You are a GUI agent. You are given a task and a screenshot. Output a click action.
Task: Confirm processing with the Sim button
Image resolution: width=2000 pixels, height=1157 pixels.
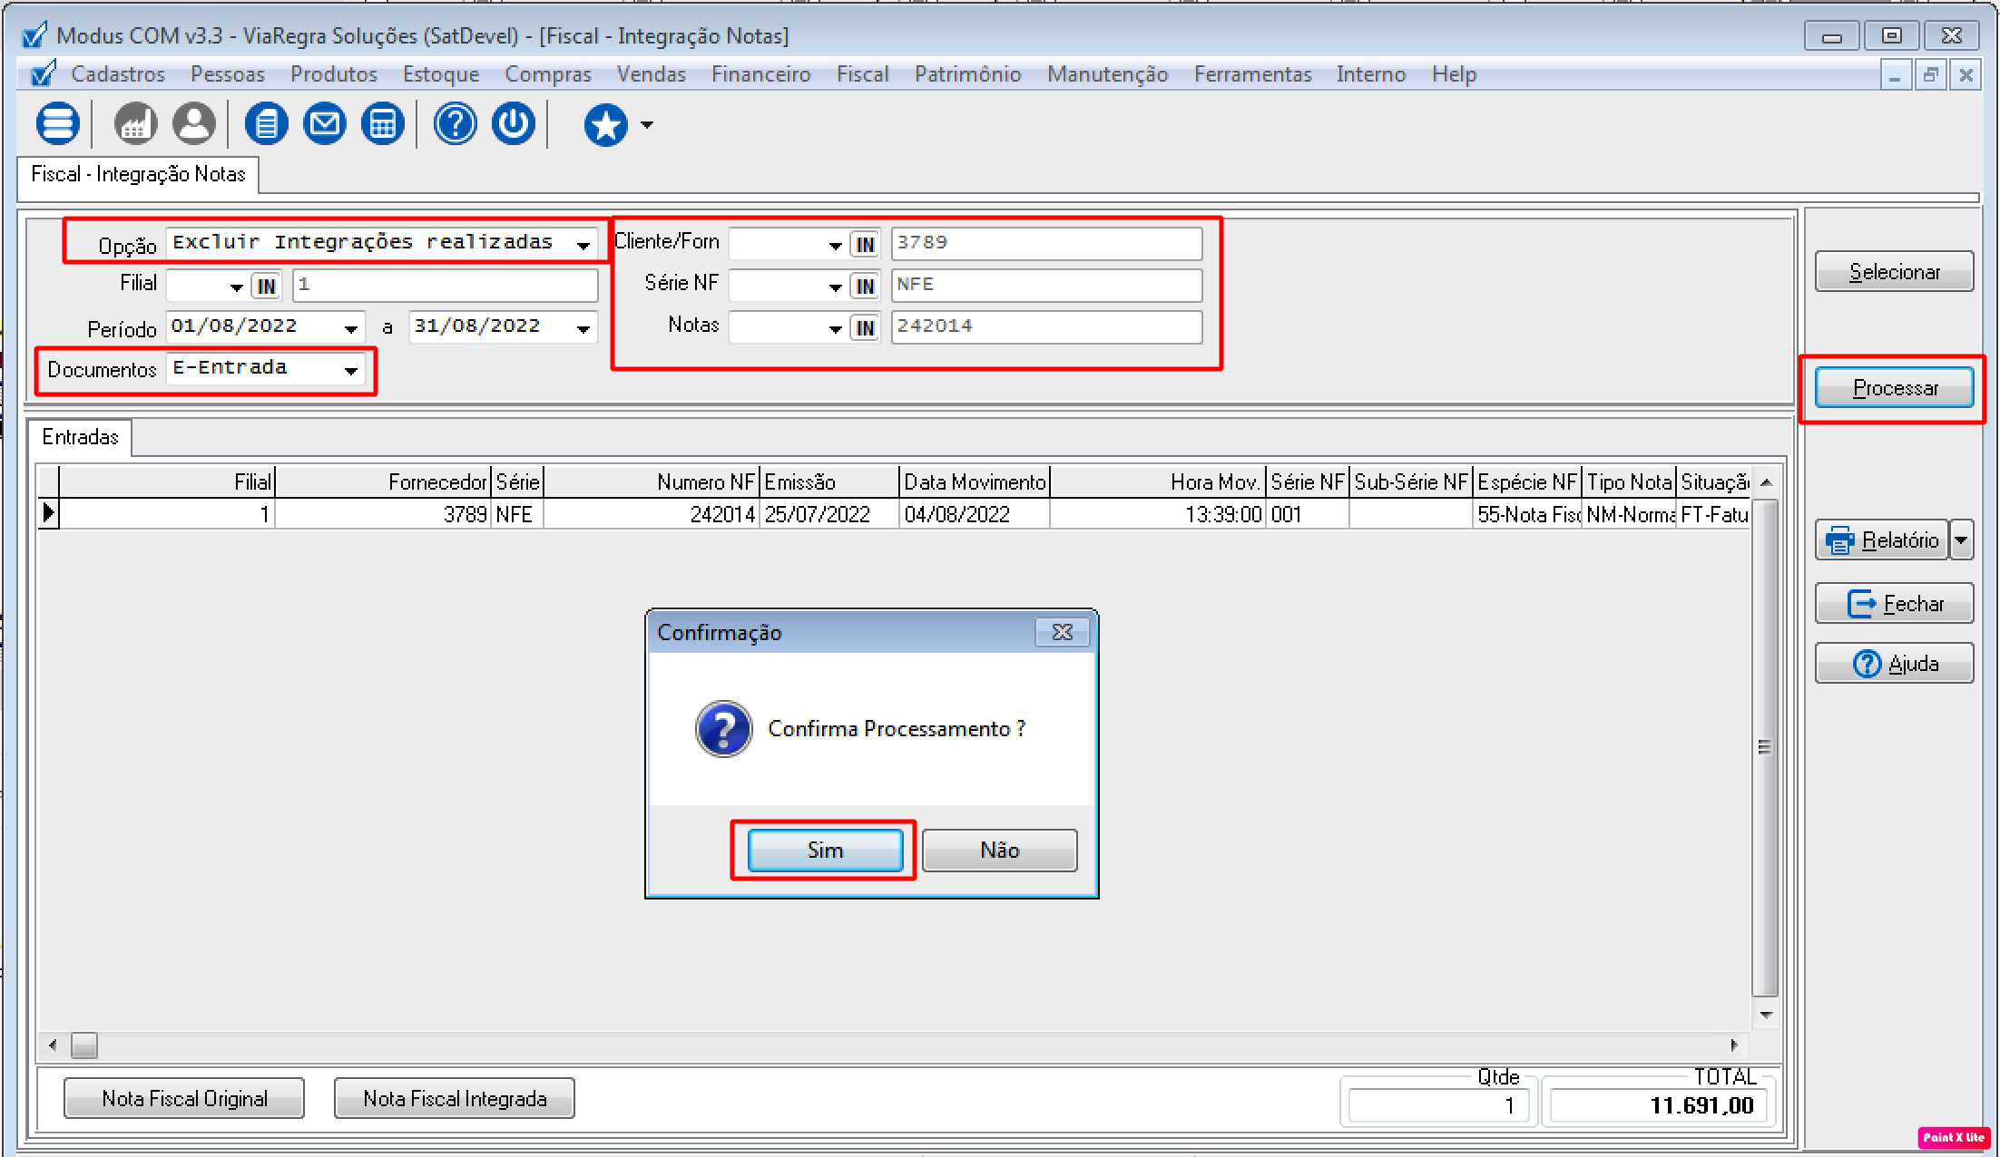point(824,851)
